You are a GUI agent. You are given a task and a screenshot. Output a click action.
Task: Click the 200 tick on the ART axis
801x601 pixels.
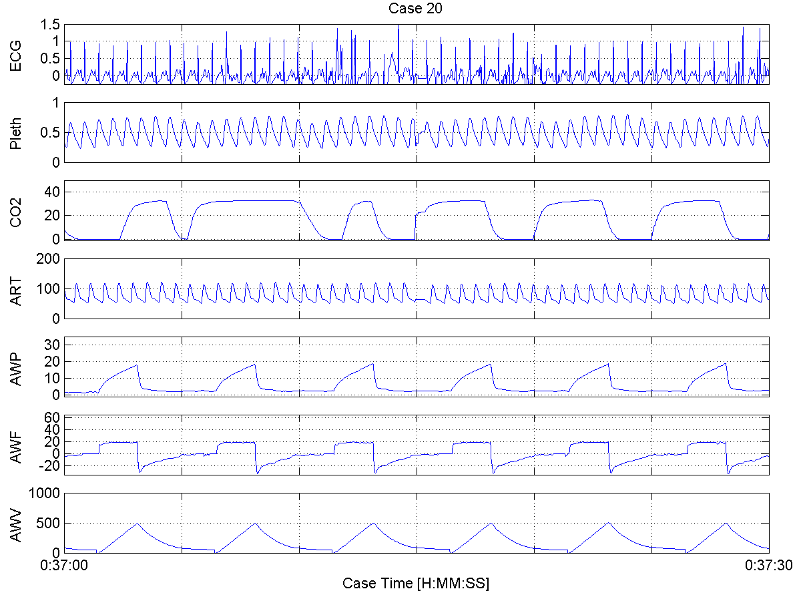(49, 259)
